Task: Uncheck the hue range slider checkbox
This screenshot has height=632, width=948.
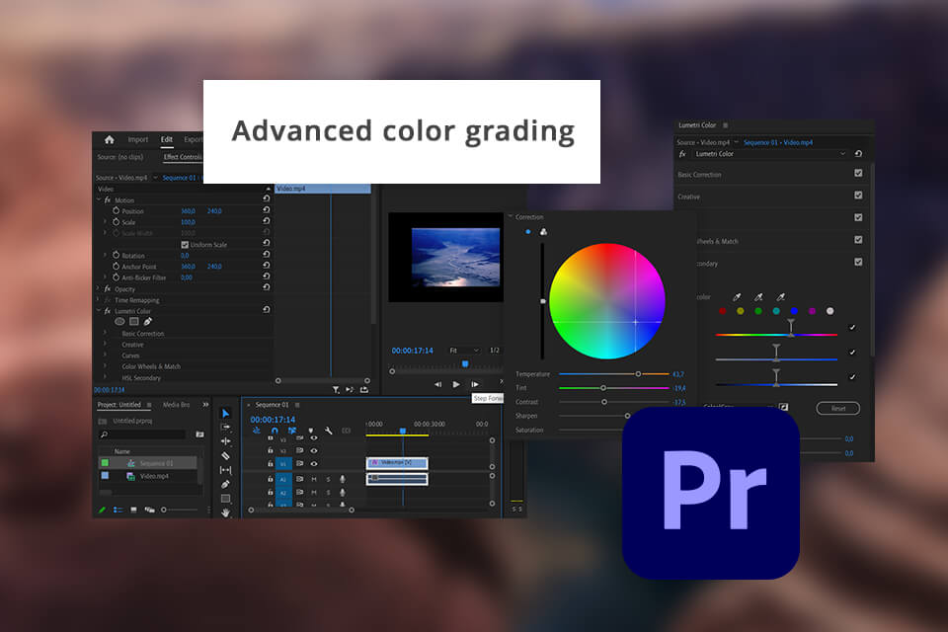Action: (852, 328)
